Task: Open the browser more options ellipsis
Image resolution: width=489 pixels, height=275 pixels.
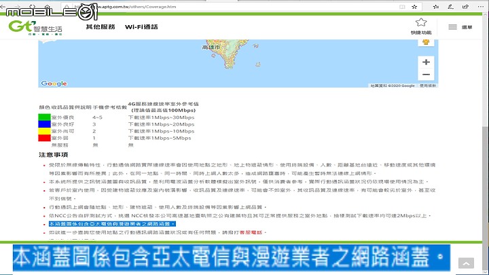Action: (x=481, y=7)
